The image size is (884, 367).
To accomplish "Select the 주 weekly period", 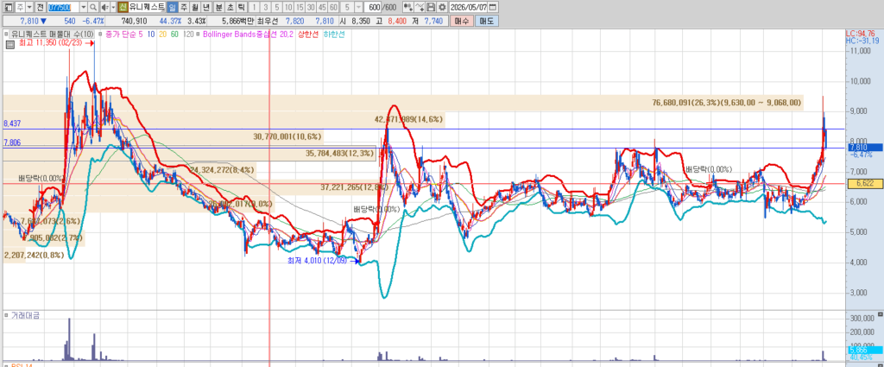I will 183,7.
